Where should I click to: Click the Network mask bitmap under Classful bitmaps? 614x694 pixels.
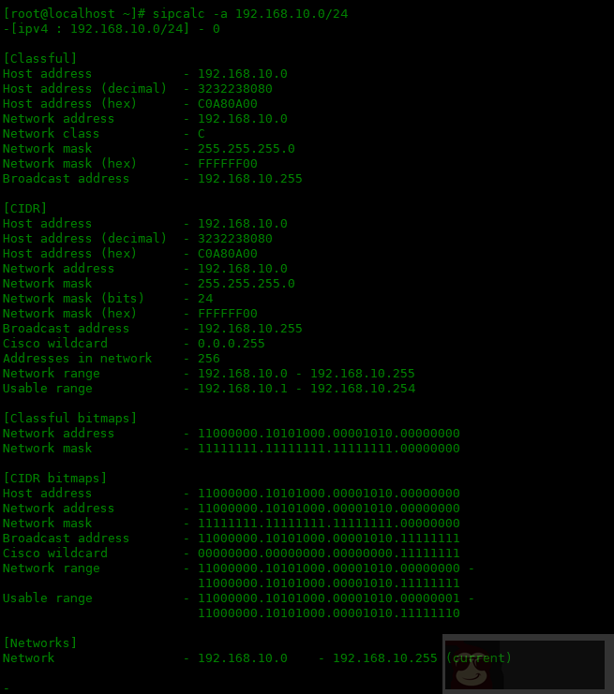pyautogui.click(x=329, y=449)
